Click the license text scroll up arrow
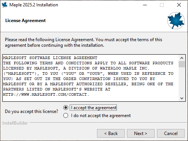This screenshot has width=188, height=141. tap(182, 58)
